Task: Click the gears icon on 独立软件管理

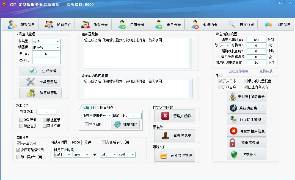Action: coord(233,120)
